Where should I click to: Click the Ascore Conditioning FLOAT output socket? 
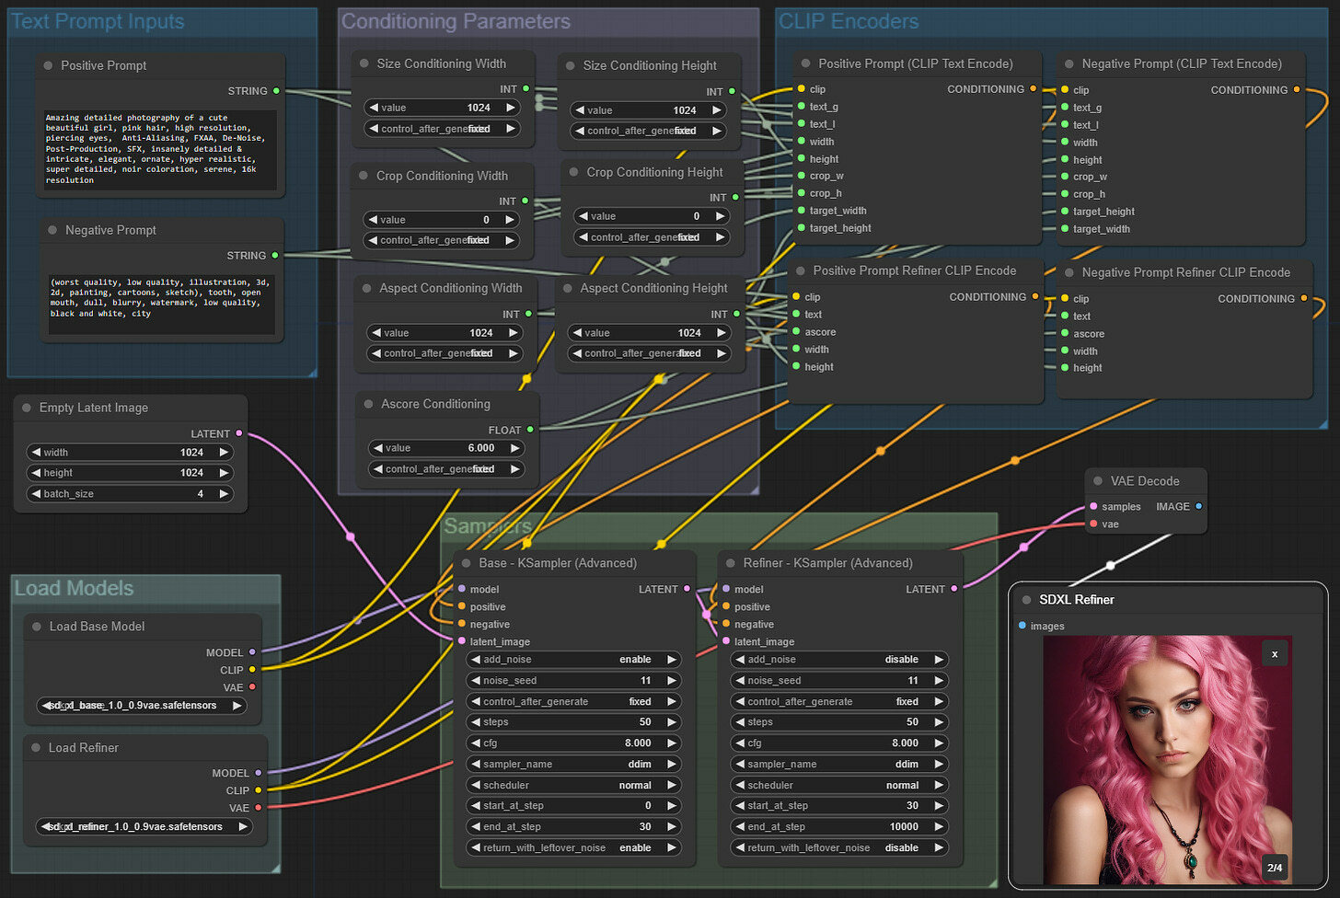530,430
